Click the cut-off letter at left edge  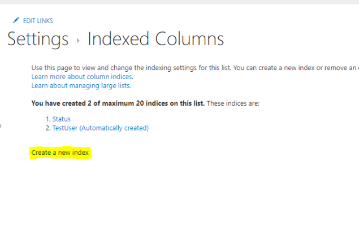[1, 126]
